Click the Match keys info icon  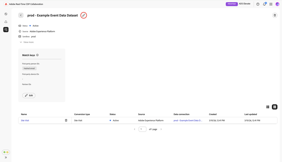pos(37,55)
